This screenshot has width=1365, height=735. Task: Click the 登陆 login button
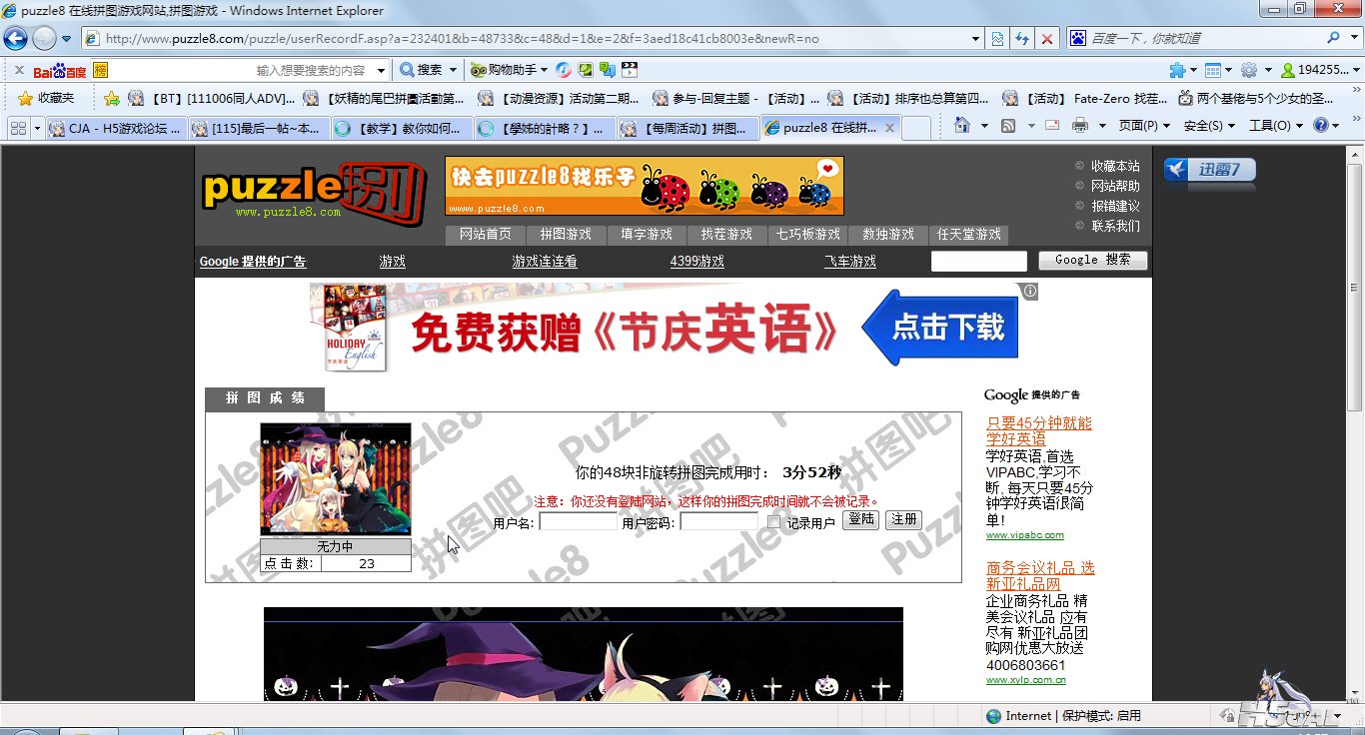860,520
